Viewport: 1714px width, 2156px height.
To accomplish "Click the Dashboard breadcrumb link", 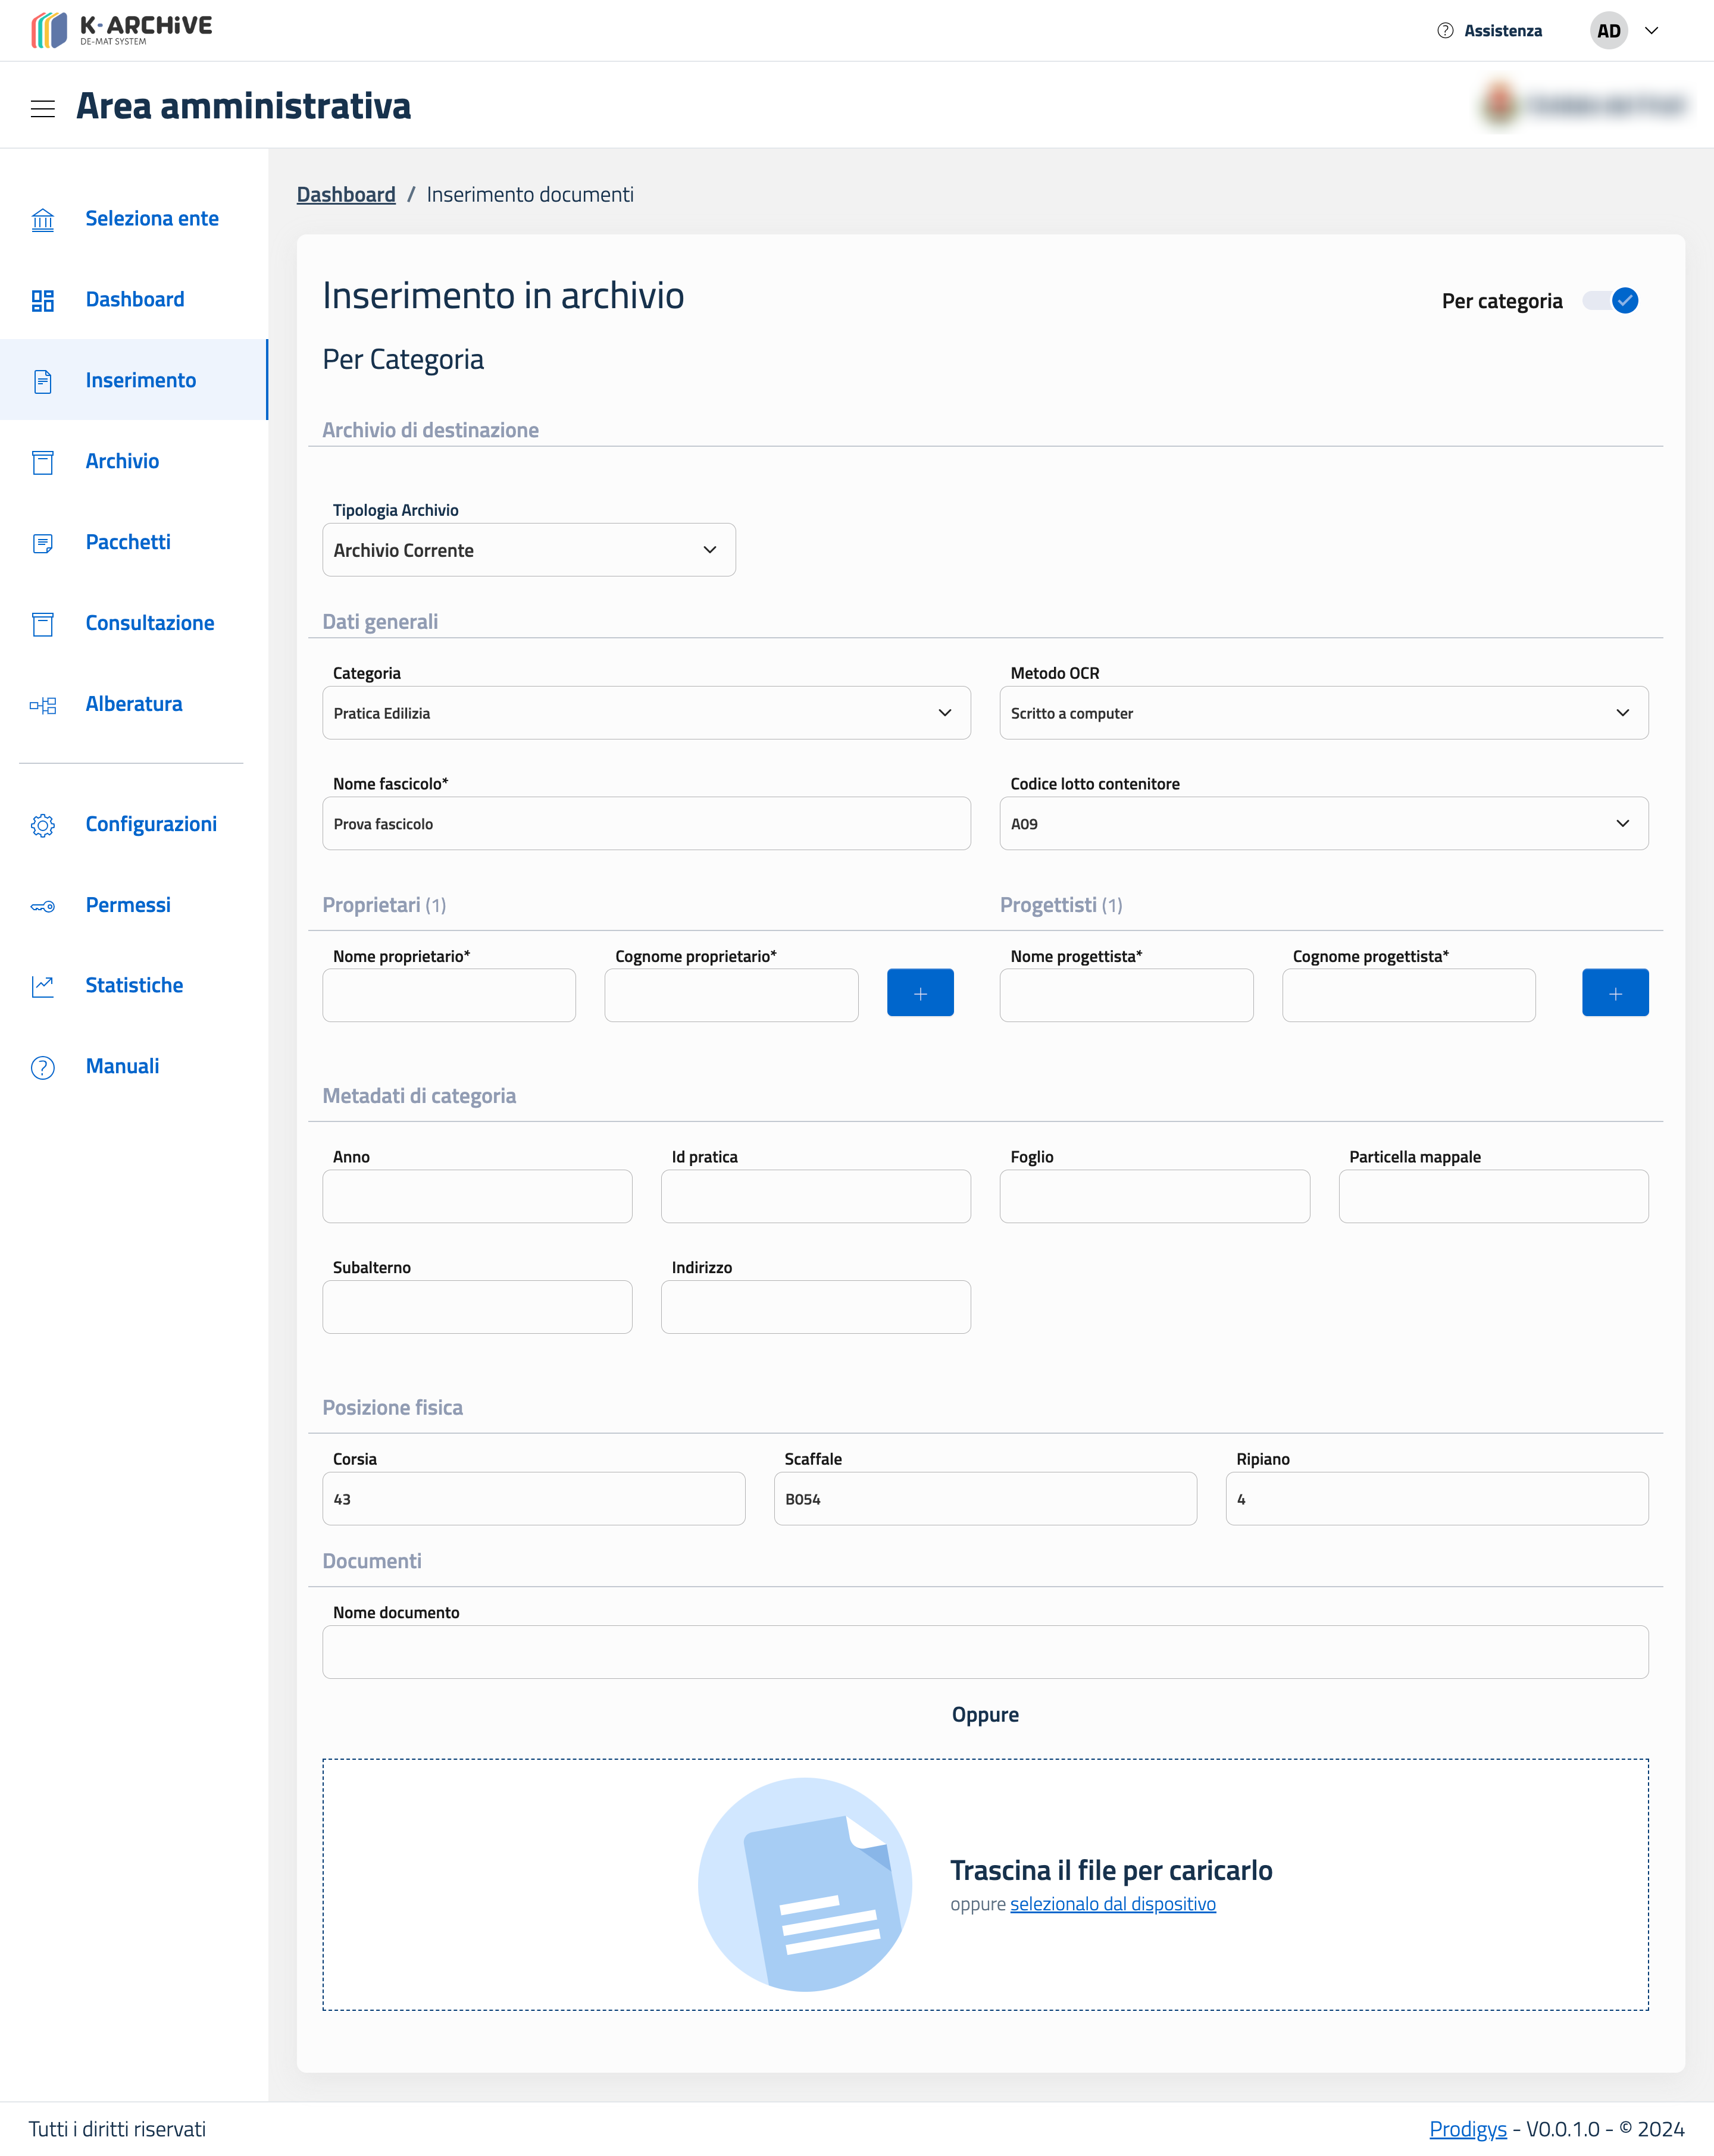I will coord(345,194).
